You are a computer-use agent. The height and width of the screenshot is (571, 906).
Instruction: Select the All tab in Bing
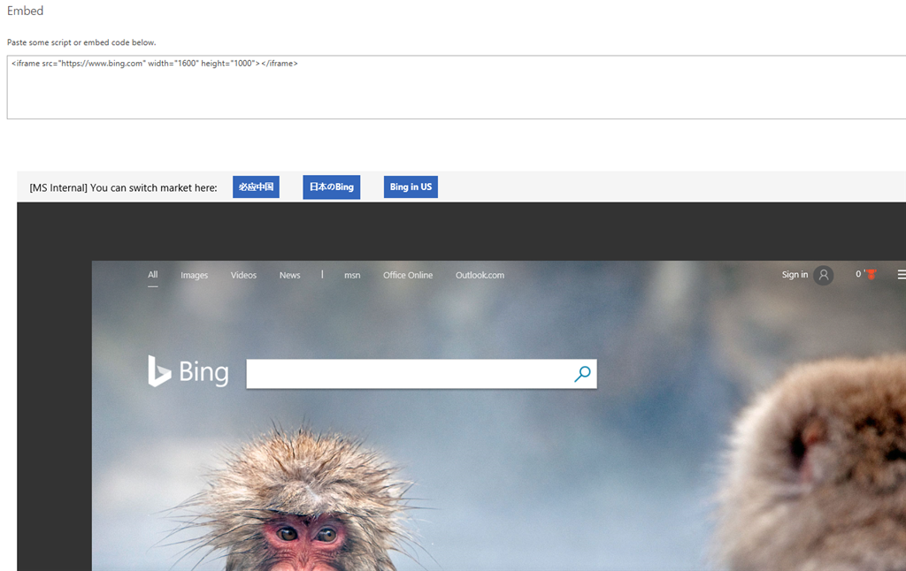coord(152,275)
